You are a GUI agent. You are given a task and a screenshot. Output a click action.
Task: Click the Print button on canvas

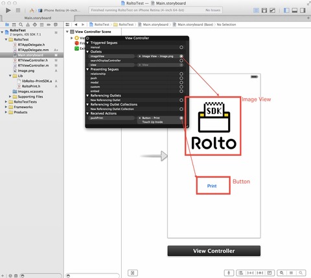(x=212, y=186)
